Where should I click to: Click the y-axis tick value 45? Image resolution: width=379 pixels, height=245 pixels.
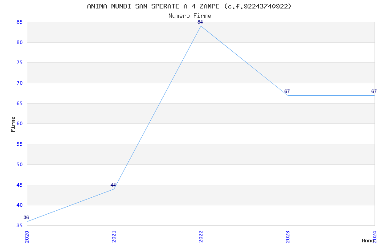[20, 185]
